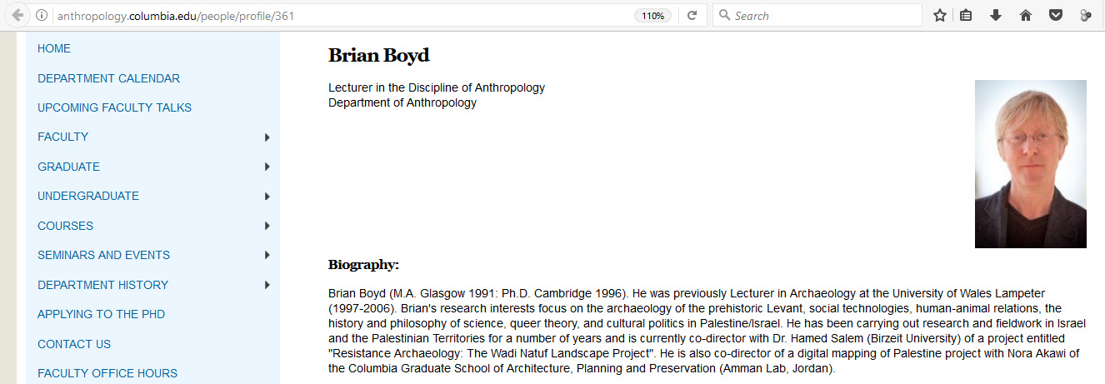Open the site information icon
Image resolution: width=1105 pixels, height=384 pixels.
tap(42, 16)
